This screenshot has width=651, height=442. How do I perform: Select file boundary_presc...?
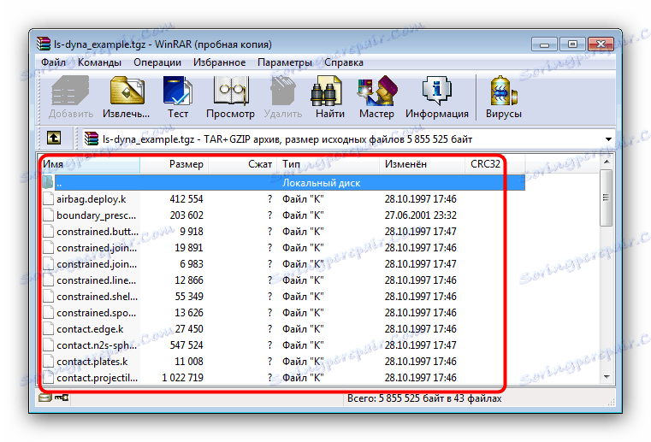[97, 215]
